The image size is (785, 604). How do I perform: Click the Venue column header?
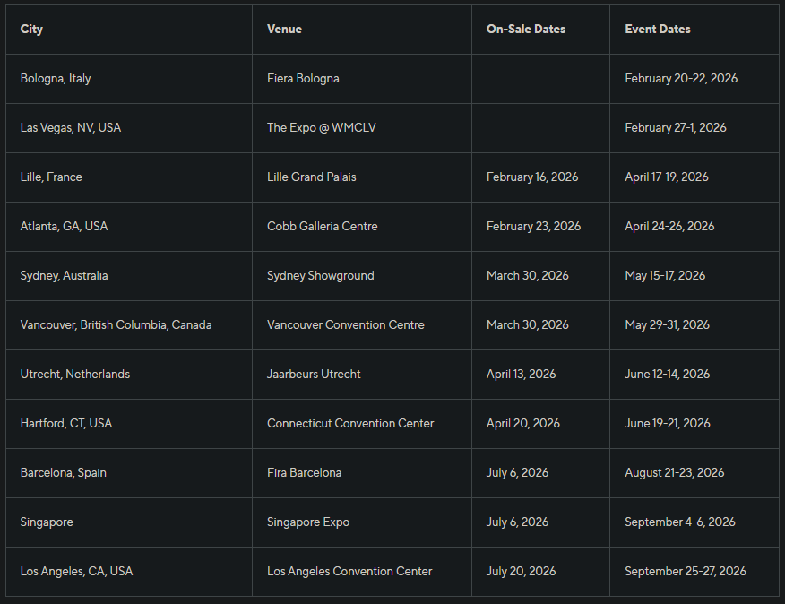[x=284, y=29]
